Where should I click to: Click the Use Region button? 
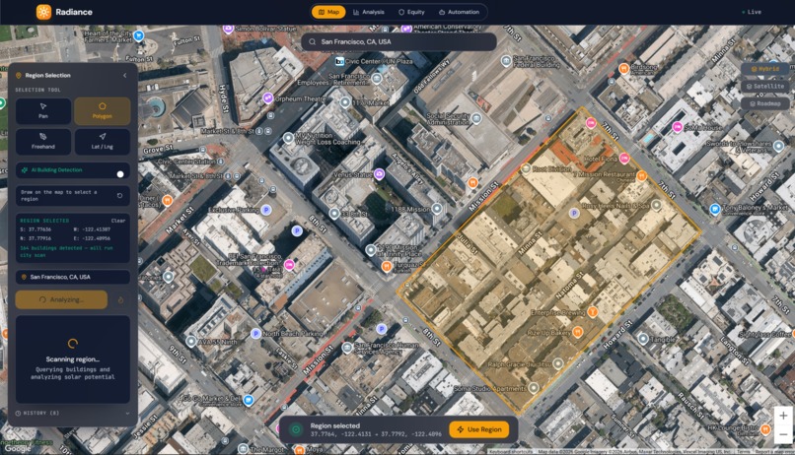pyautogui.click(x=479, y=429)
